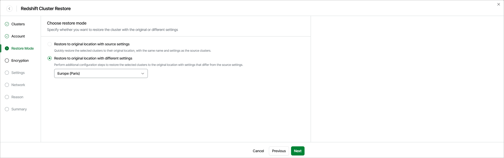This screenshot has width=504, height=158.
Task: Switch to the Reason step
Action: [17, 97]
